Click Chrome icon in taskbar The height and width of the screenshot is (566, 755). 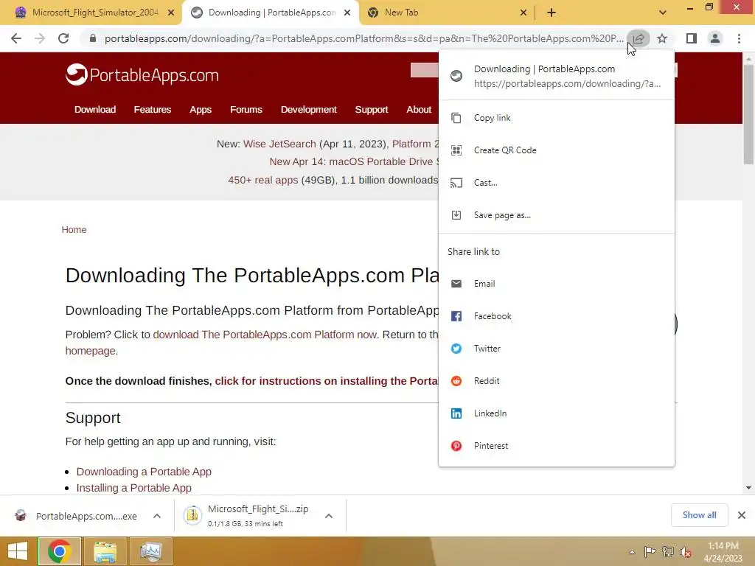[x=59, y=551]
